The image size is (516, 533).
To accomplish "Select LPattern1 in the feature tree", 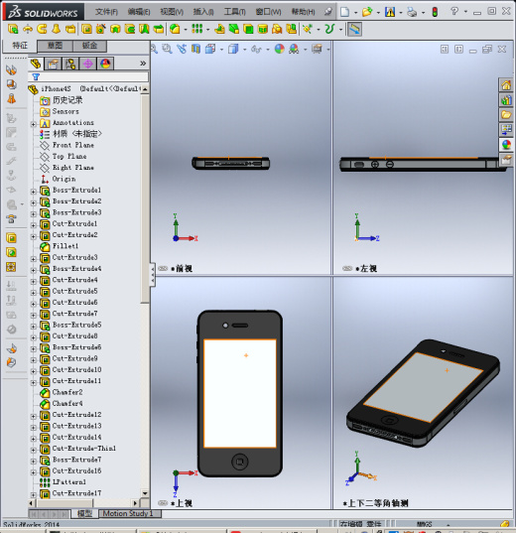I will pyautogui.click(x=69, y=482).
